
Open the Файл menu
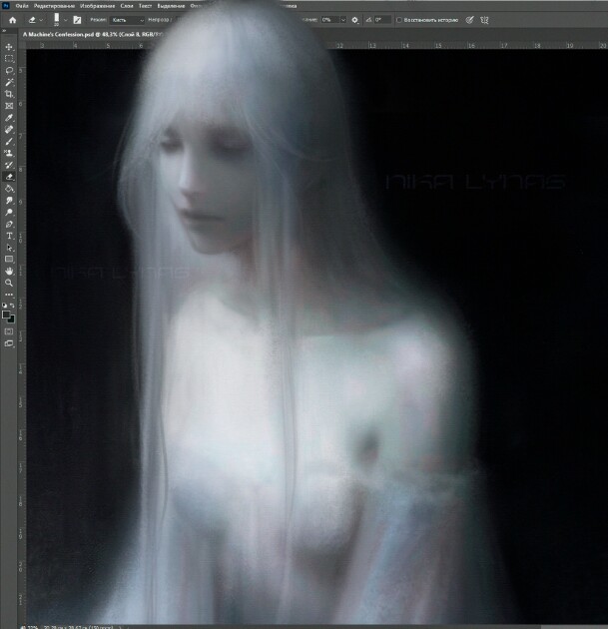[x=22, y=6]
